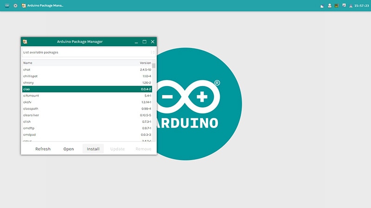The height and width of the screenshot is (208, 371).
Task: Click the clock showing 15:57:23
Action: (x=361, y=6)
